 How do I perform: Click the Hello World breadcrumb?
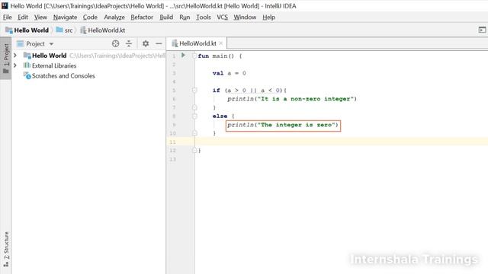pyautogui.click(x=27, y=30)
